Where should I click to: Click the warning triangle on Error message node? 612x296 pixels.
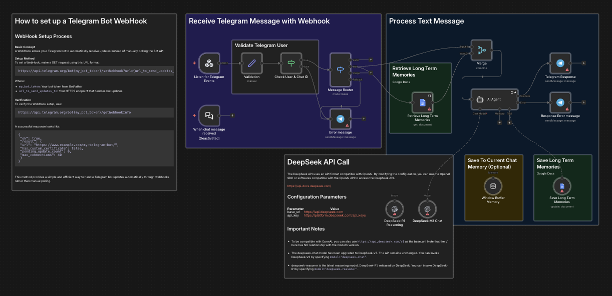tap(347, 125)
